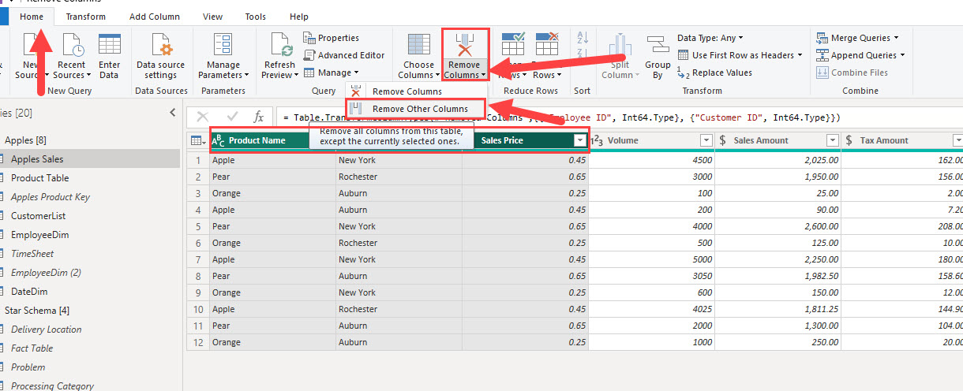Select the Apples Product Key query
This screenshot has width=963, height=391.
click(x=50, y=197)
